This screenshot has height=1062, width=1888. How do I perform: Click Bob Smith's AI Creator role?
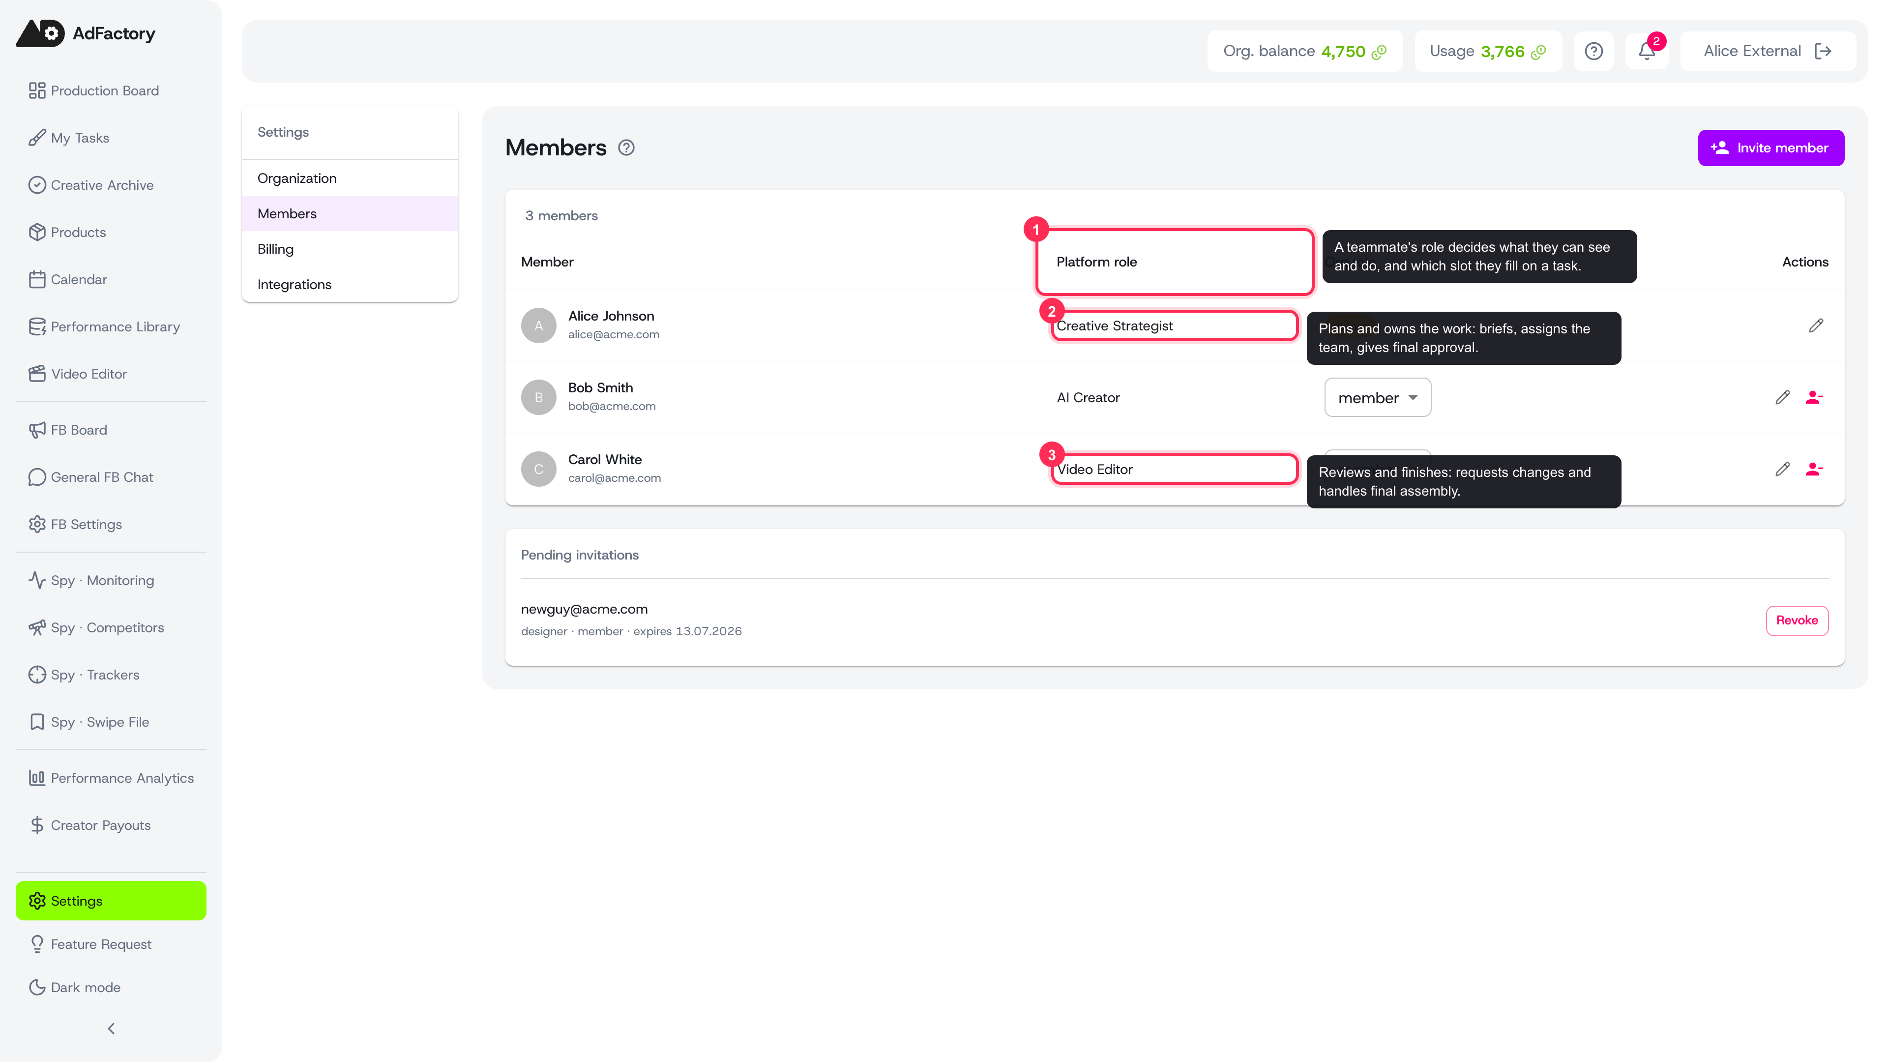pos(1089,397)
